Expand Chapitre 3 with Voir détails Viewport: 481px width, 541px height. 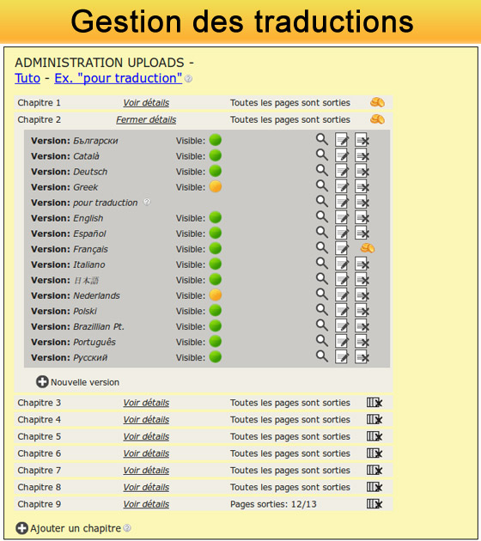pyautogui.click(x=146, y=403)
